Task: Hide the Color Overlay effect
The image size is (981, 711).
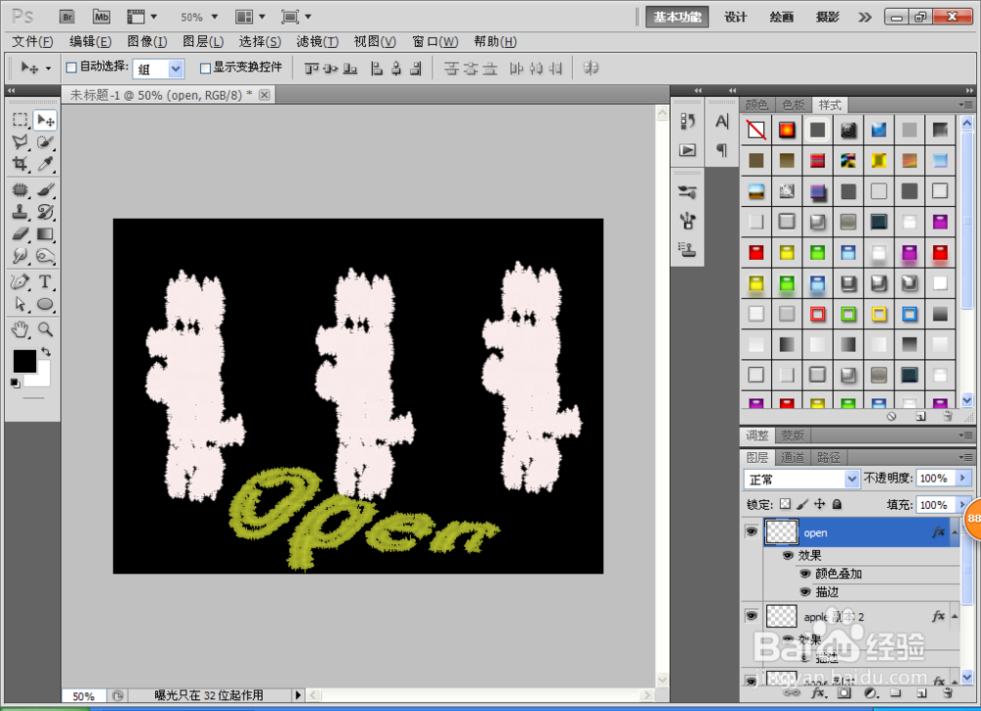Action: (805, 574)
